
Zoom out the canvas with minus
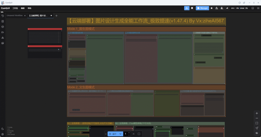click(257, 118)
